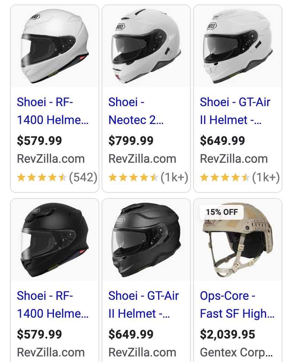This screenshot has height=362, width=288.
Task: Open the Shoei Neotec 2 title link
Action: click(136, 111)
